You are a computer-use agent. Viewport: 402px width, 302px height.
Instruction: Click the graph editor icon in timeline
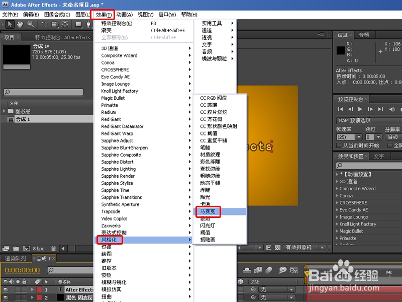294,270
